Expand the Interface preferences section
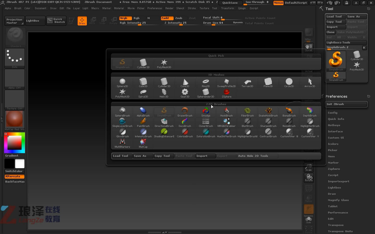This screenshot has width=375, height=234. point(335,132)
